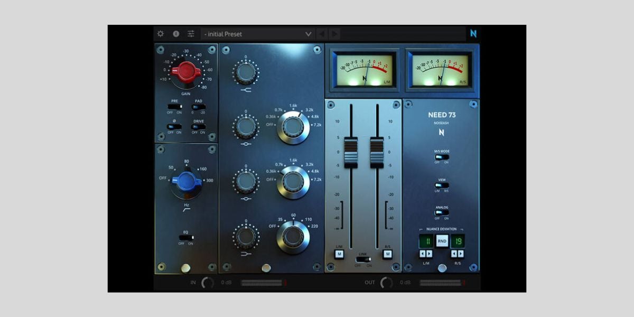Click the high shelf gain knob
This screenshot has width=634, height=317.
(x=245, y=72)
